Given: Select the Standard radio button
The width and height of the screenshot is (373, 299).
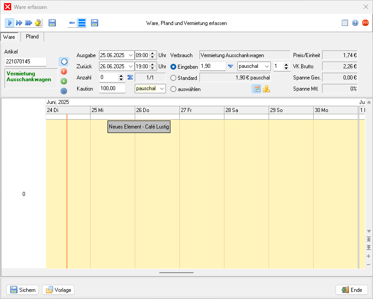Looking at the screenshot, I should (174, 78).
